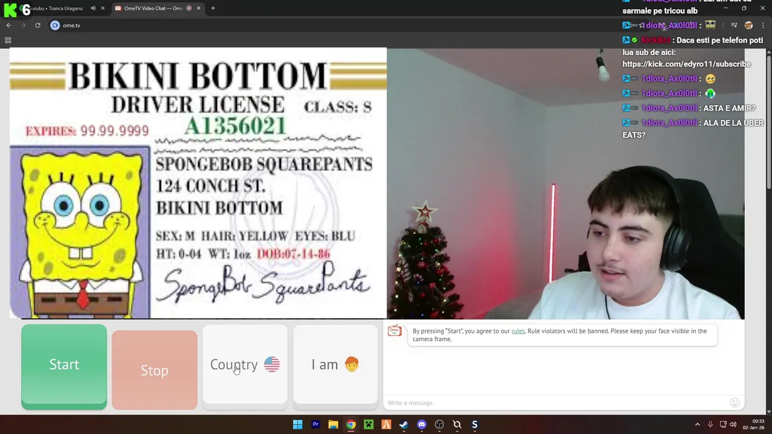Focus the 'Write a message' chat input

[555, 403]
